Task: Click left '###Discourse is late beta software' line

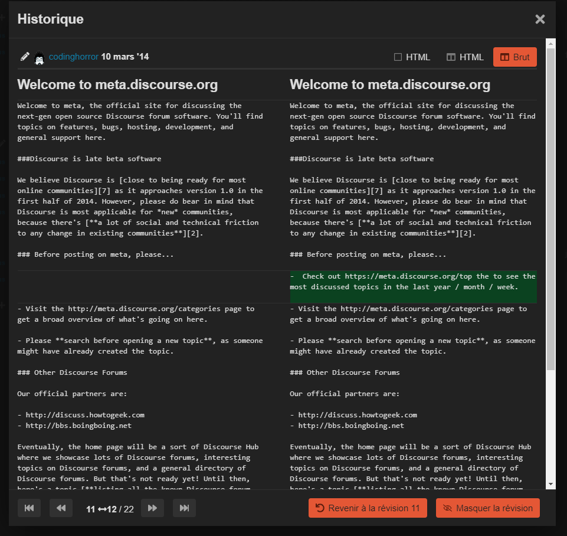Action: coord(89,159)
